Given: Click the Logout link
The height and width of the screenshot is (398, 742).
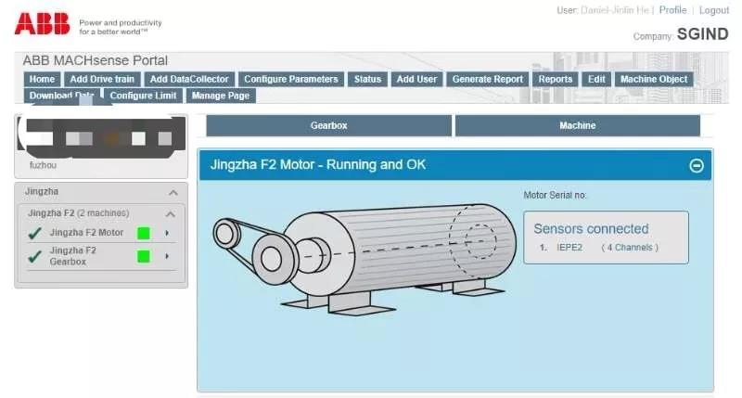Looking at the screenshot, I should [x=713, y=10].
